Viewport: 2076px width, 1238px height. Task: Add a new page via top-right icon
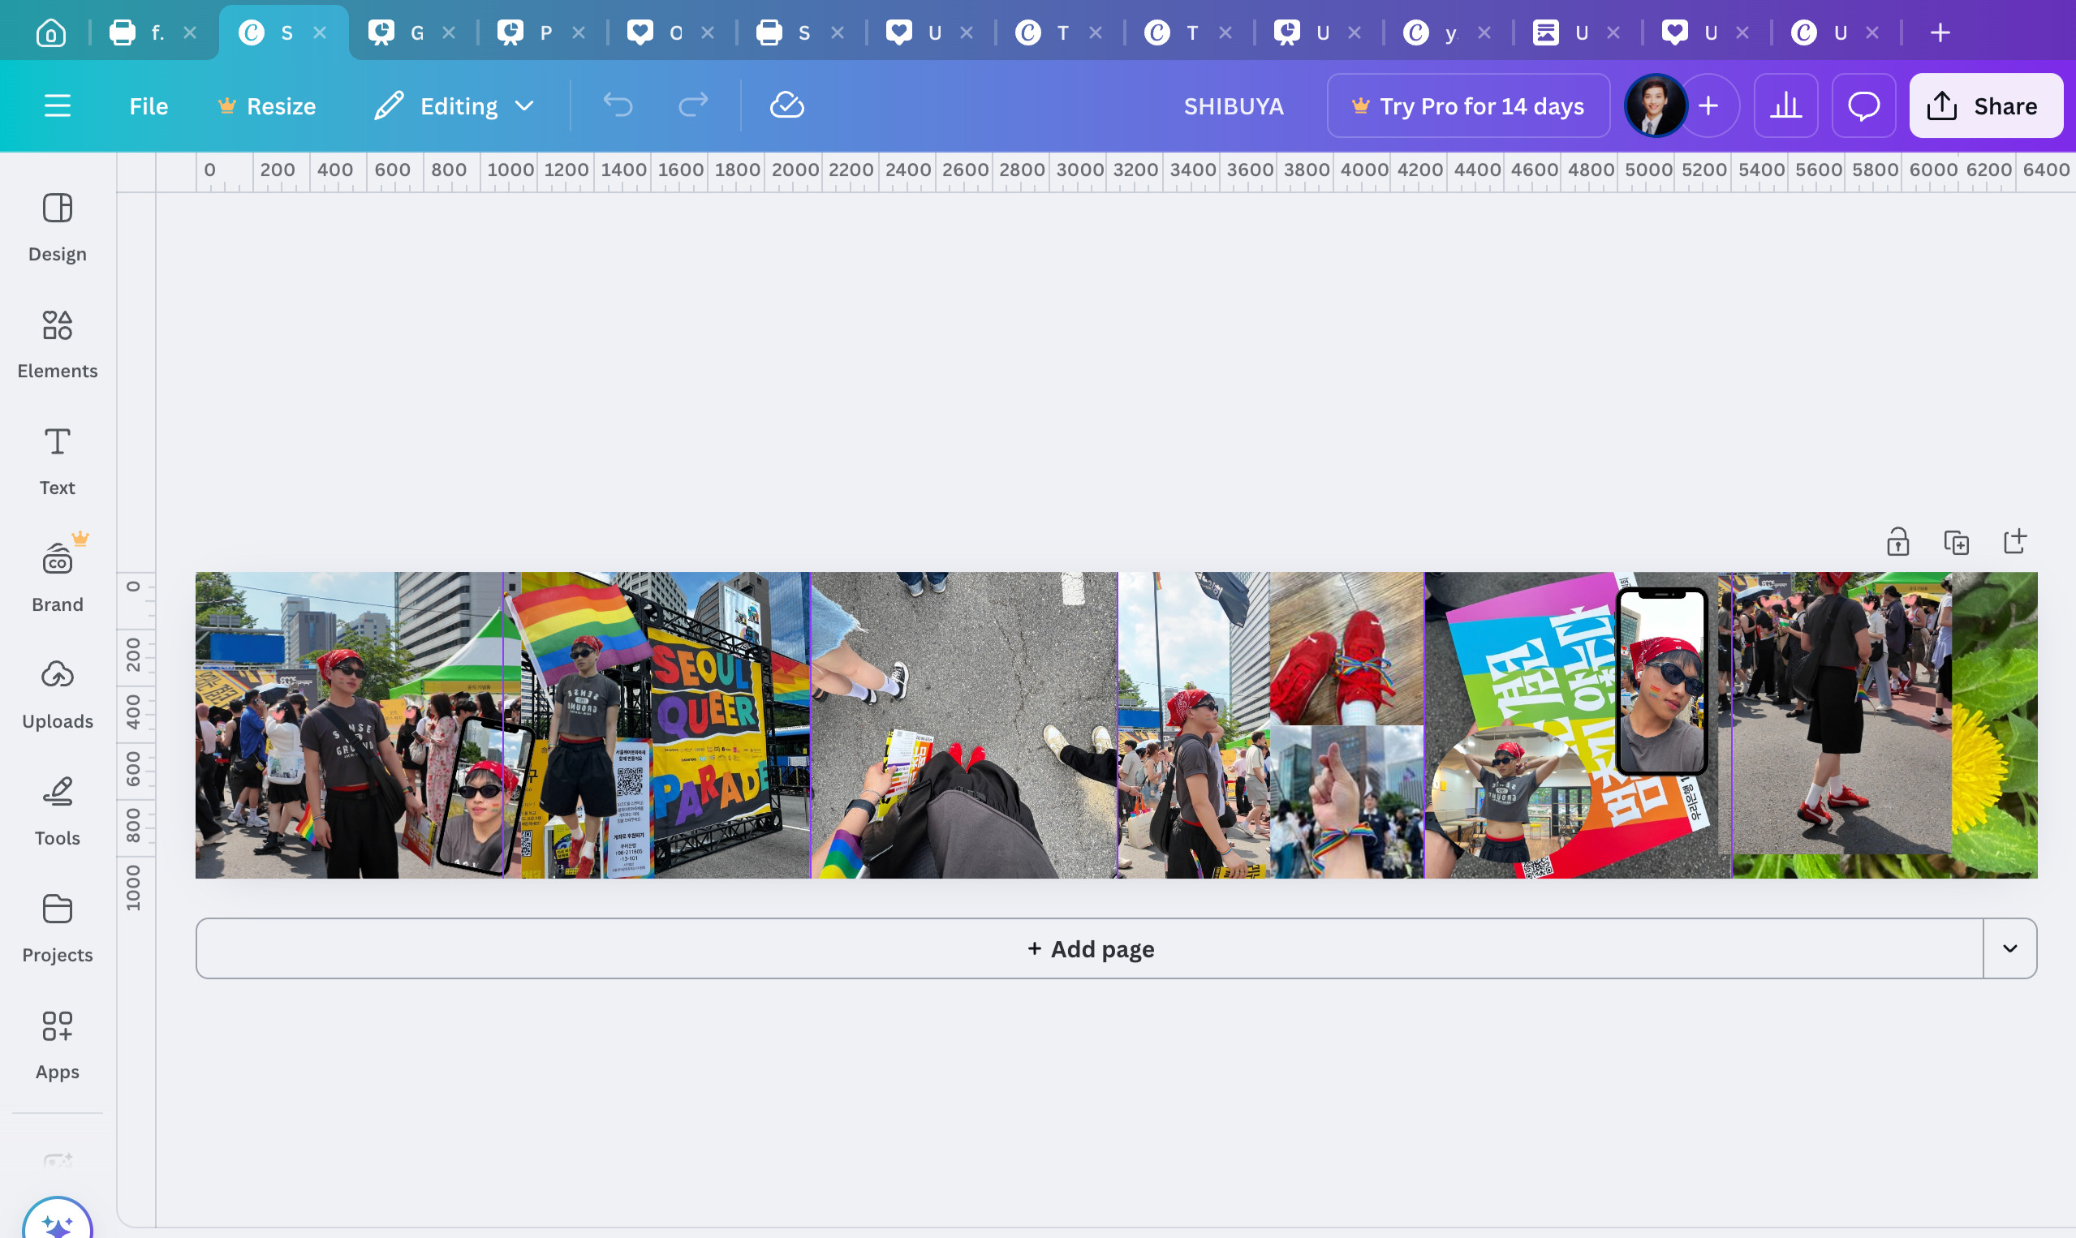point(2014,541)
